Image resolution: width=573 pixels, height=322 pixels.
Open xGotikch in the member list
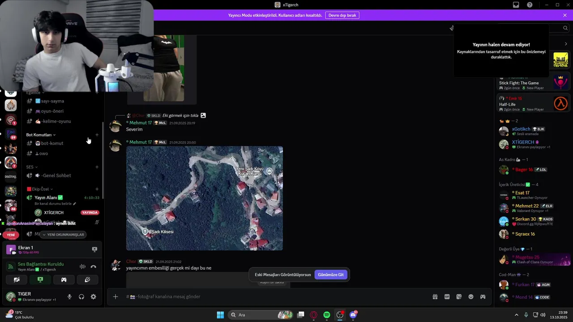(534, 131)
